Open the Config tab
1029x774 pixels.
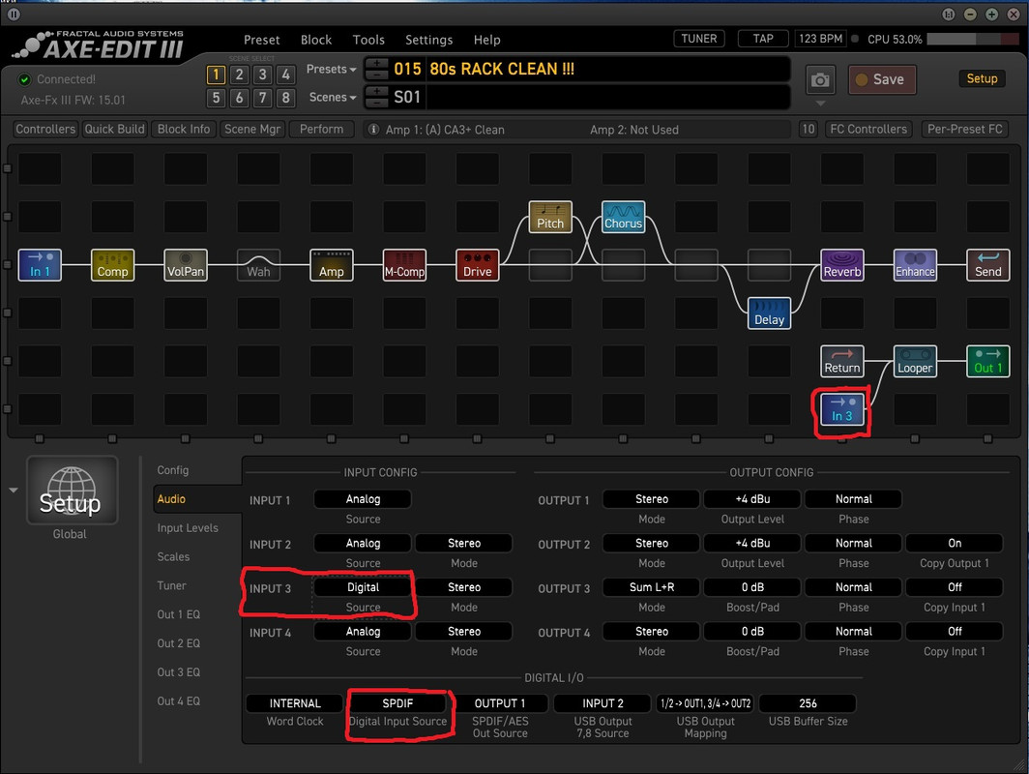172,470
